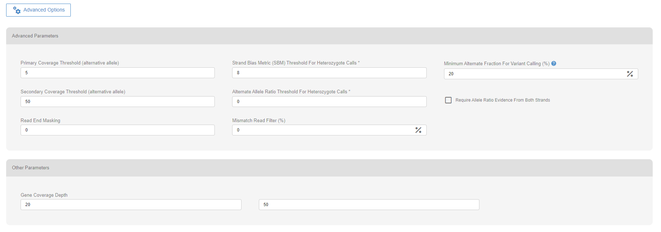The width and height of the screenshot is (661, 232).
Task: Click percent icon in Mismatch Read Filter field
Action: tap(418, 130)
